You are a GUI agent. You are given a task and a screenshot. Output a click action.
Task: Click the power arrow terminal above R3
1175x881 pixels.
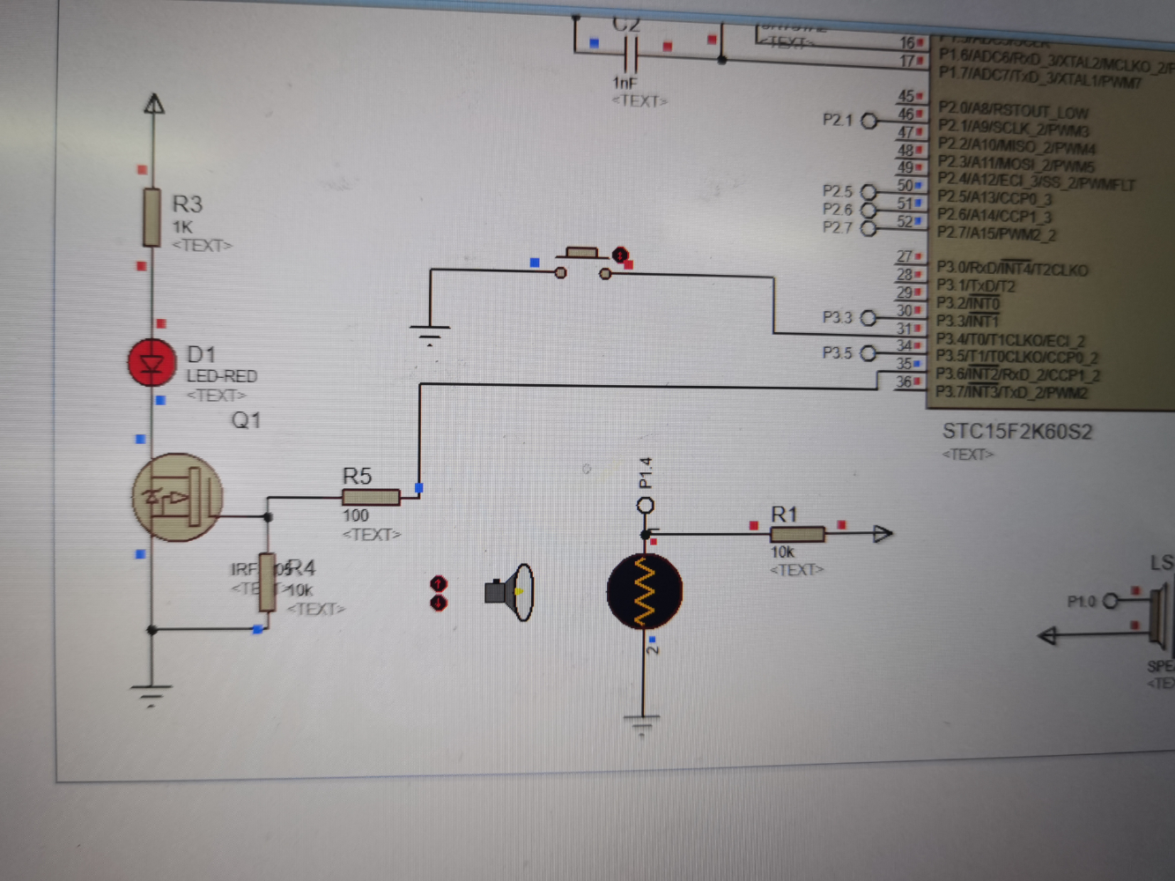point(154,104)
